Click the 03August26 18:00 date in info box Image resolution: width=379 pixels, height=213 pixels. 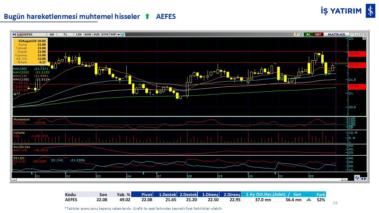pos(32,41)
